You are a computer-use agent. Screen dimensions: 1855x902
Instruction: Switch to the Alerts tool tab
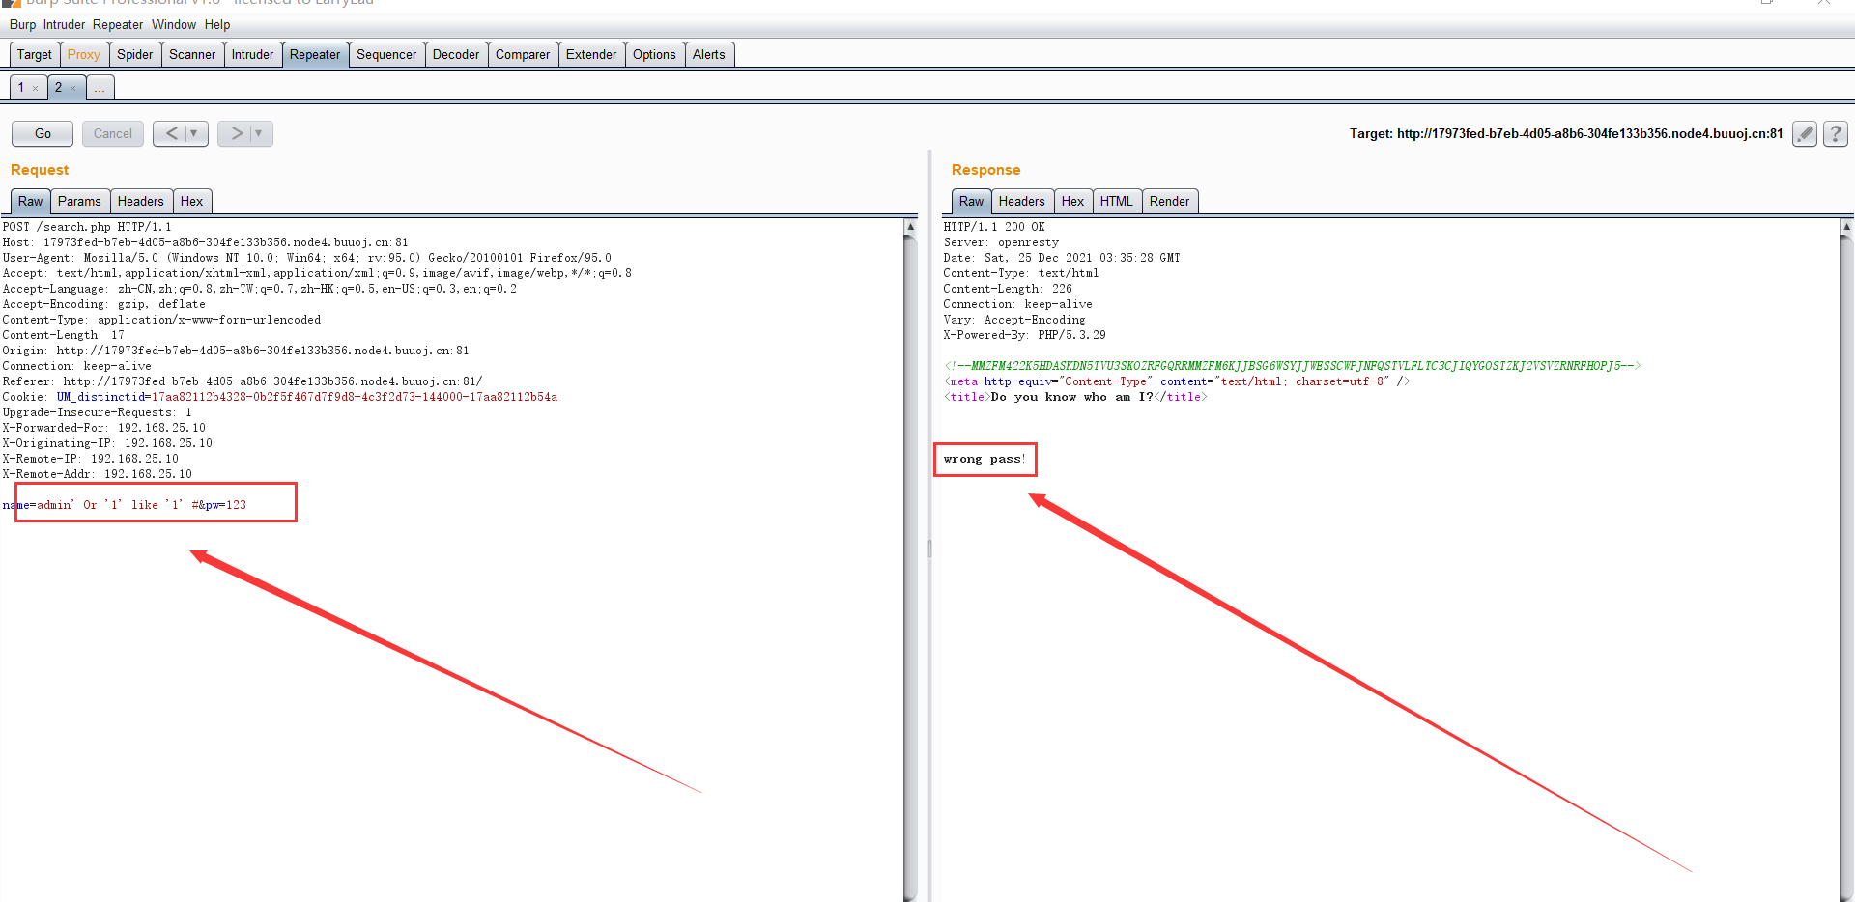pos(709,55)
